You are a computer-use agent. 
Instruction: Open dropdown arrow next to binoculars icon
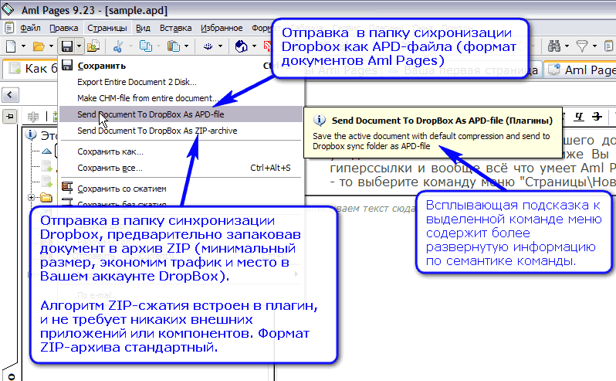click(567, 46)
